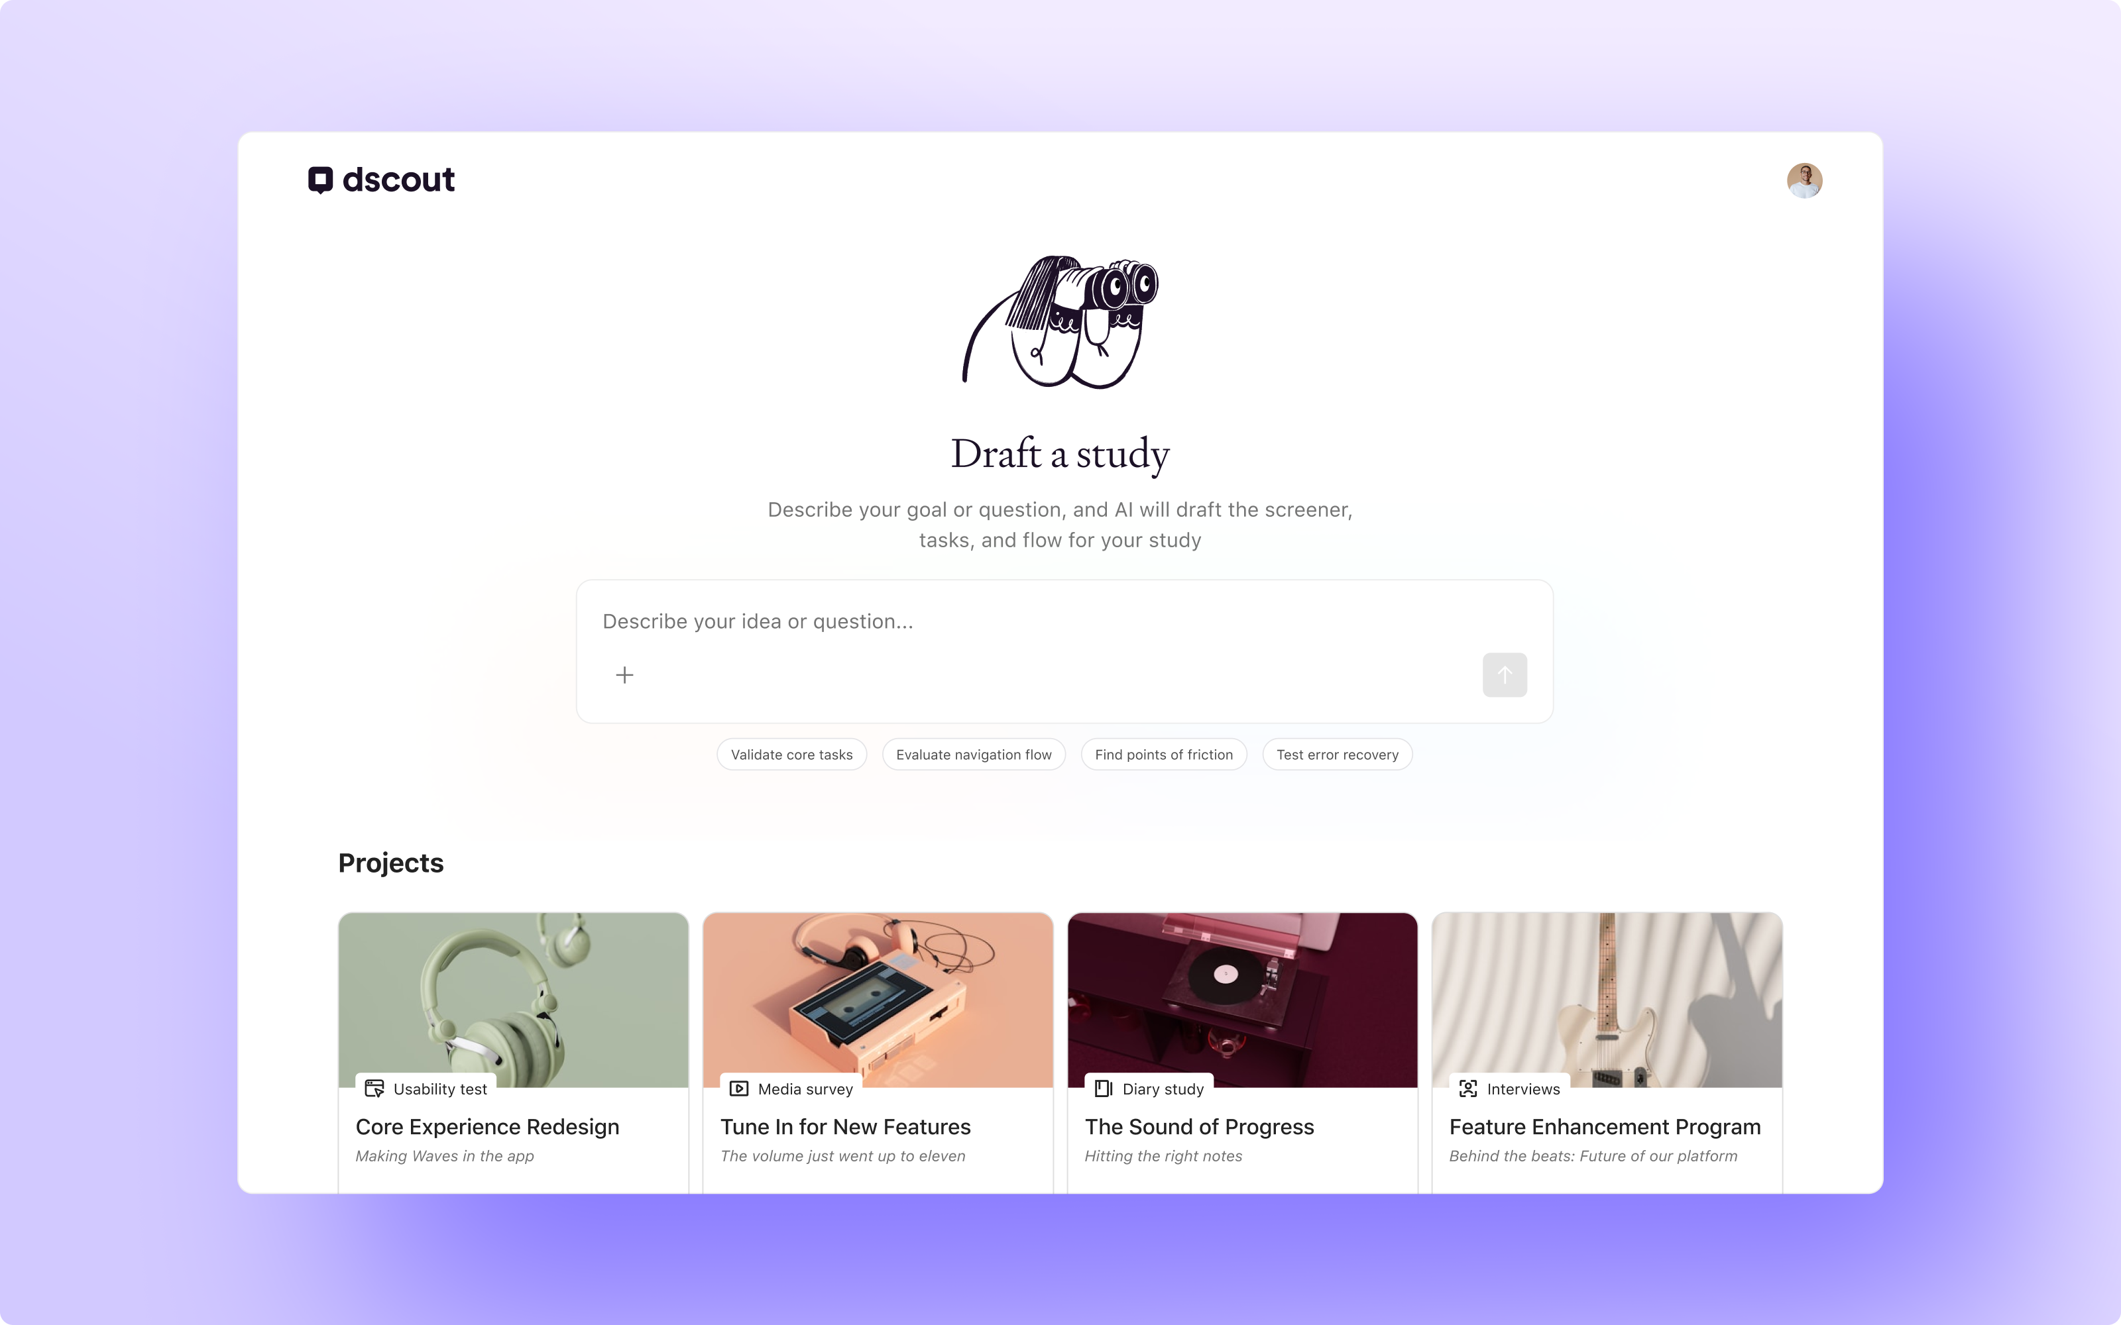Select the Validate core tasks suggestion
The height and width of the screenshot is (1325, 2121).
tap(791, 755)
